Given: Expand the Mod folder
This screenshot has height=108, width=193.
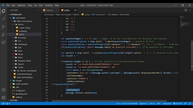Looking at the screenshot, I should tap(20, 51).
